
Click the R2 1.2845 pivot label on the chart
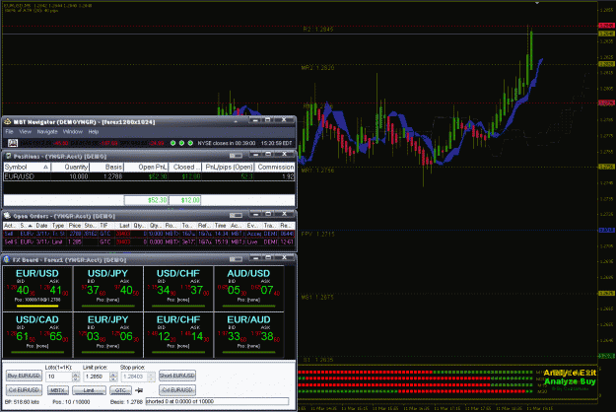click(x=318, y=29)
